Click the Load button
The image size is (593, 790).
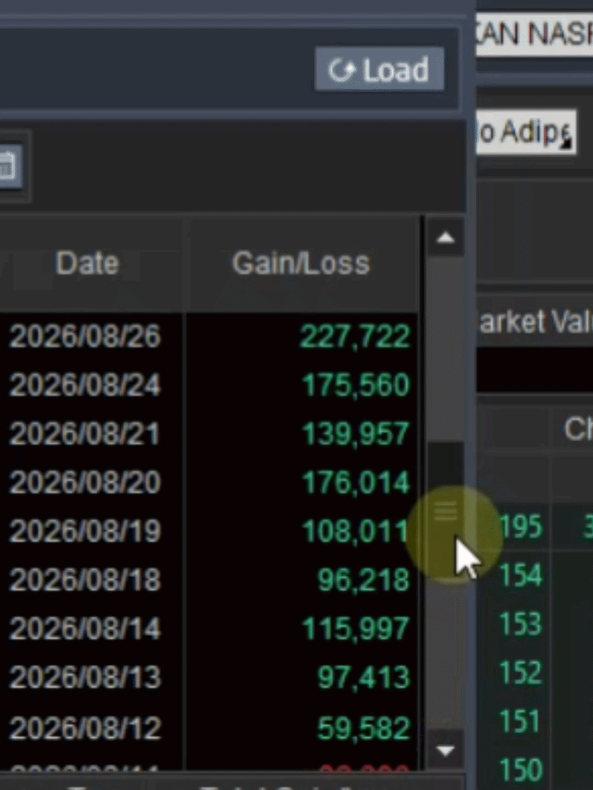coord(380,70)
